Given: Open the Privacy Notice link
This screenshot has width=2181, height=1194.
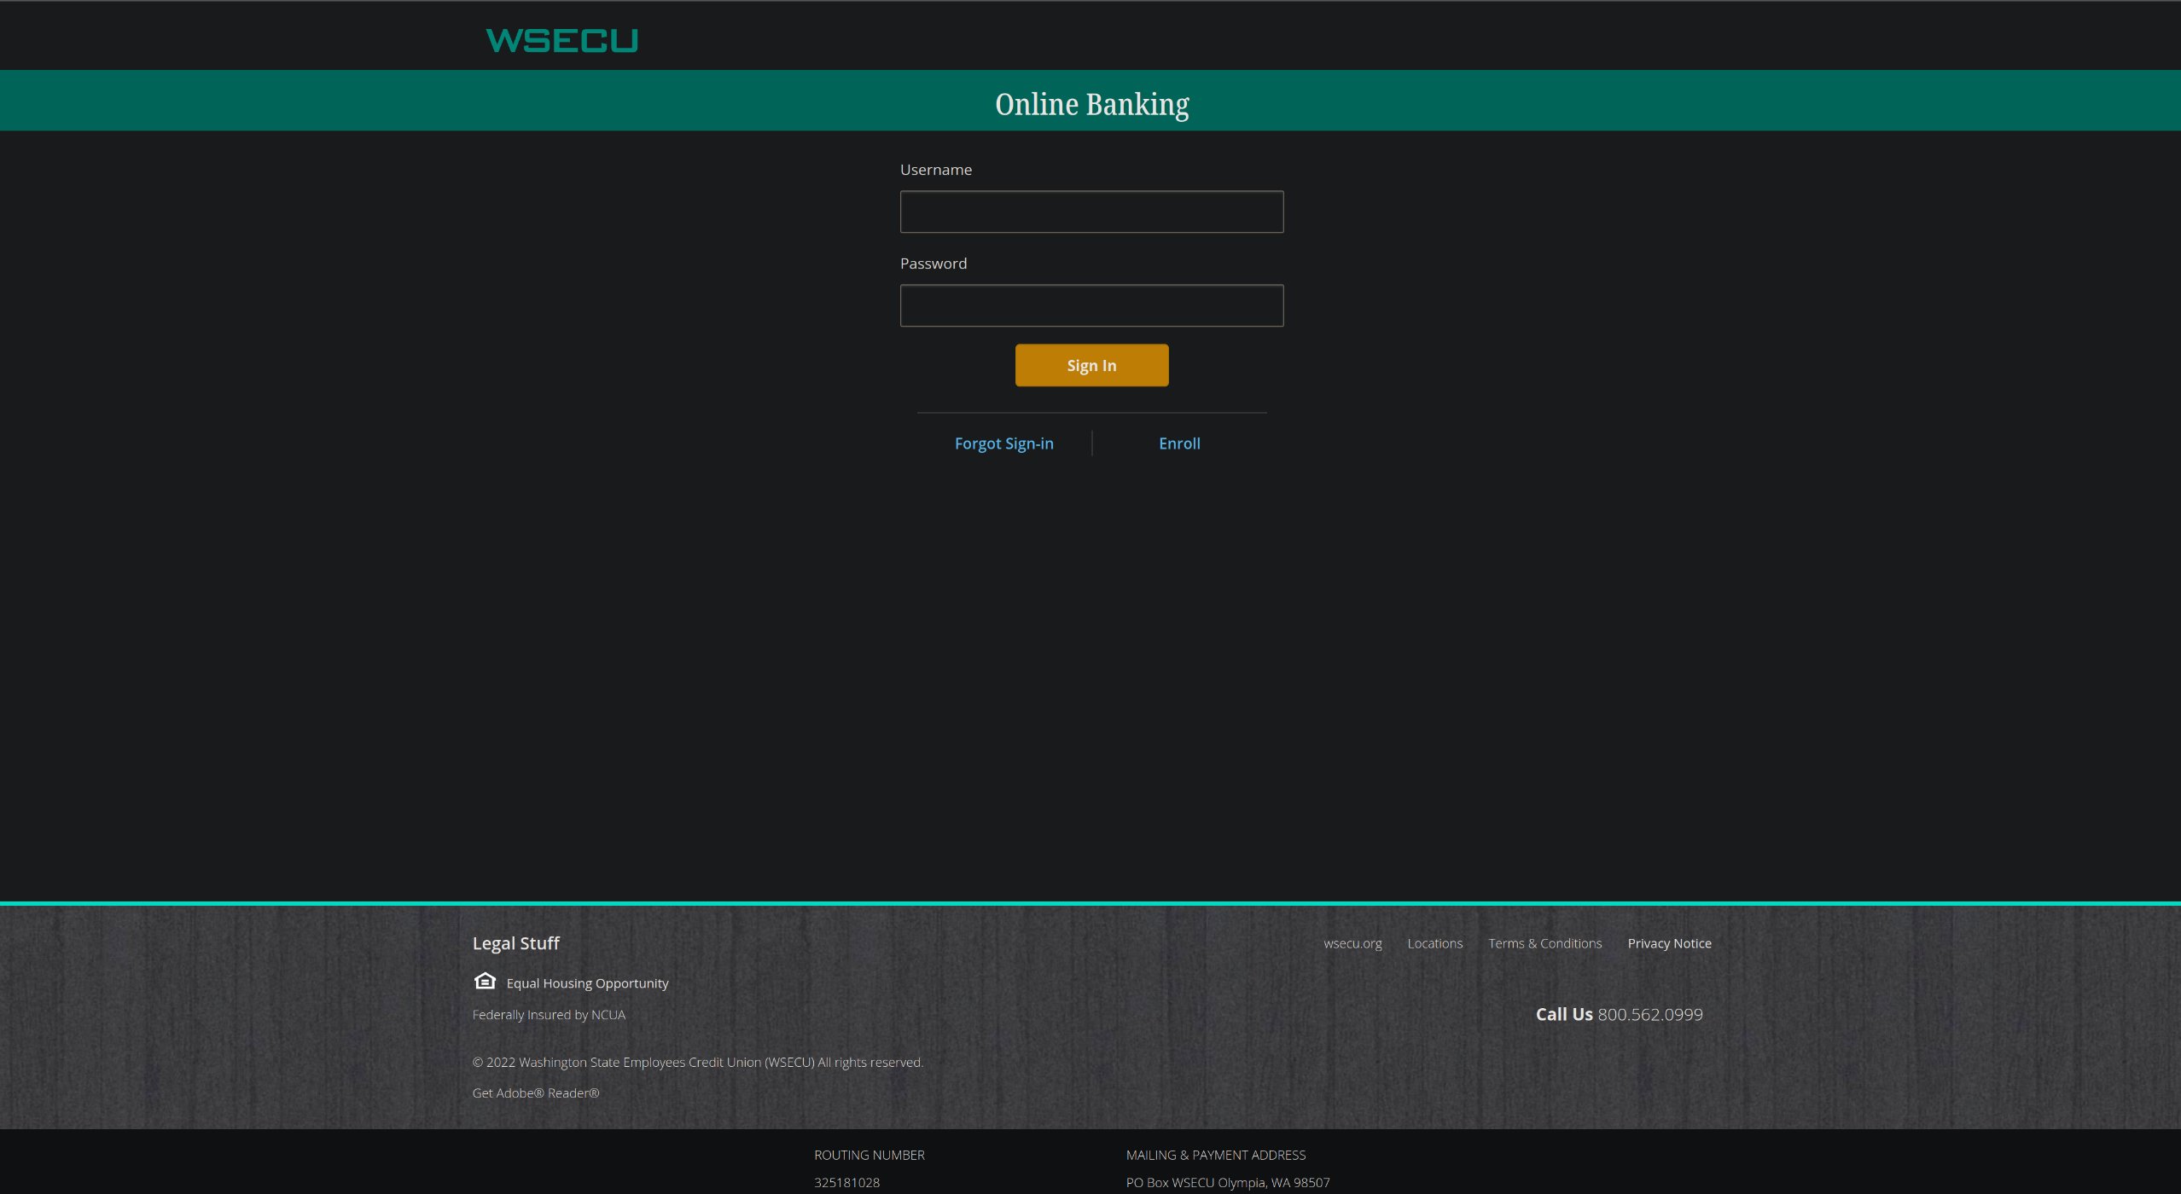Looking at the screenshot, I should [x=1669, y=943].
